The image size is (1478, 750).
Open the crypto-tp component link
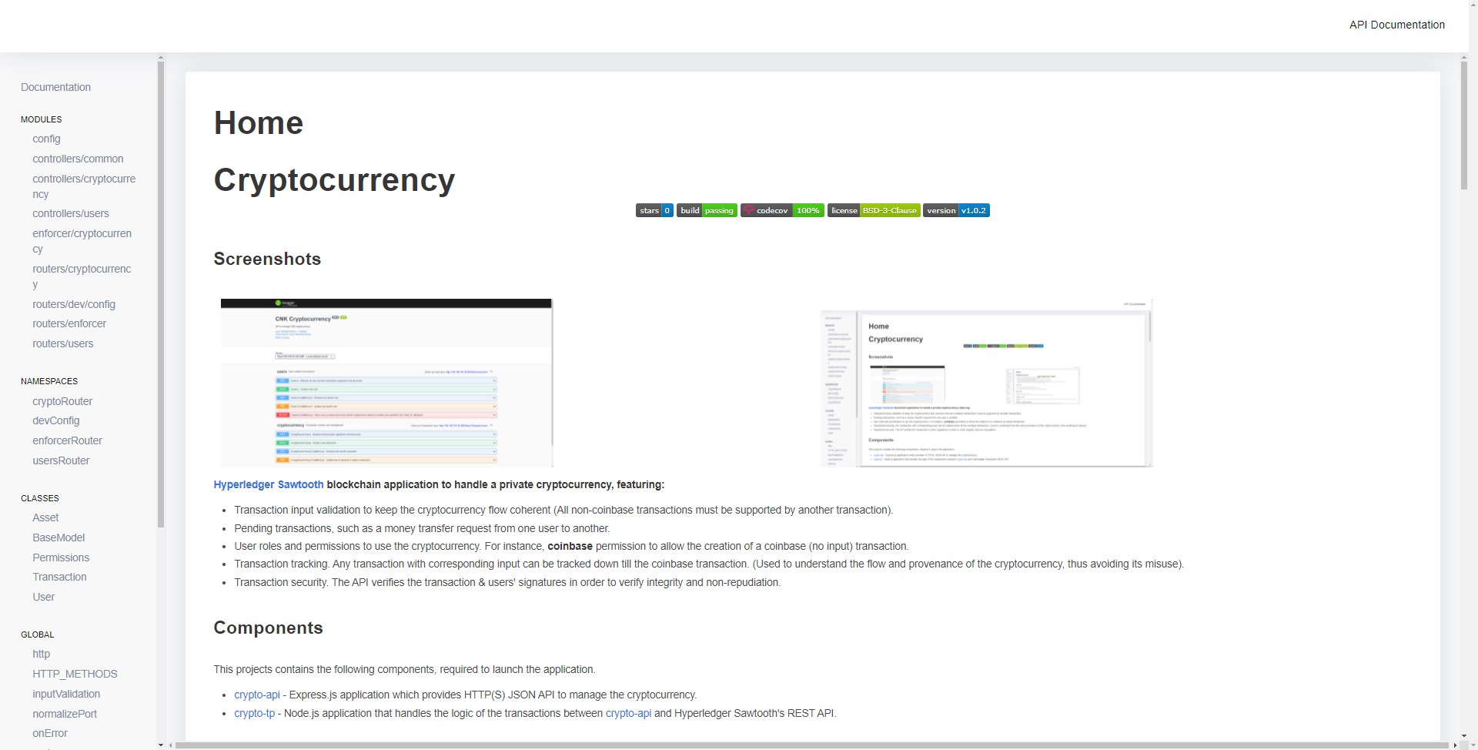(255, 713)
